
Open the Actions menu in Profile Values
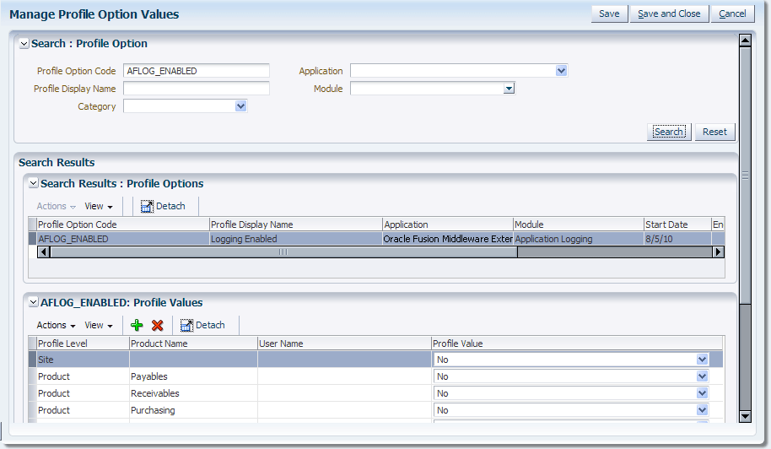(x=56, y=325)
